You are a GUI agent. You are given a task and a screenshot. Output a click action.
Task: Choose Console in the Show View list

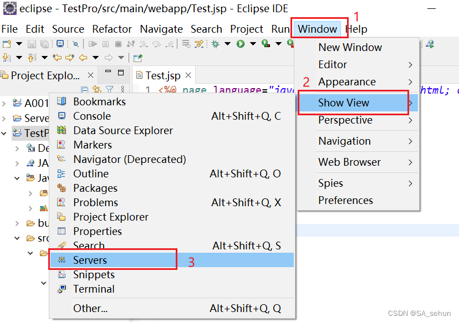click(x=92, y=116)
